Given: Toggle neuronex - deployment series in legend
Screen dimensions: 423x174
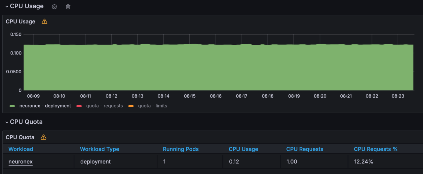Looking at the screenshot, I should (45, 106).
